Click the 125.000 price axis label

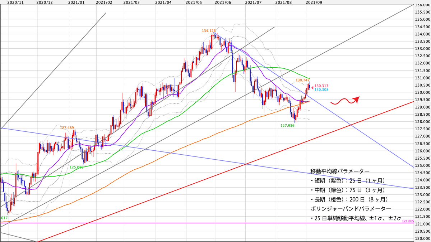(x=423, y=165)
